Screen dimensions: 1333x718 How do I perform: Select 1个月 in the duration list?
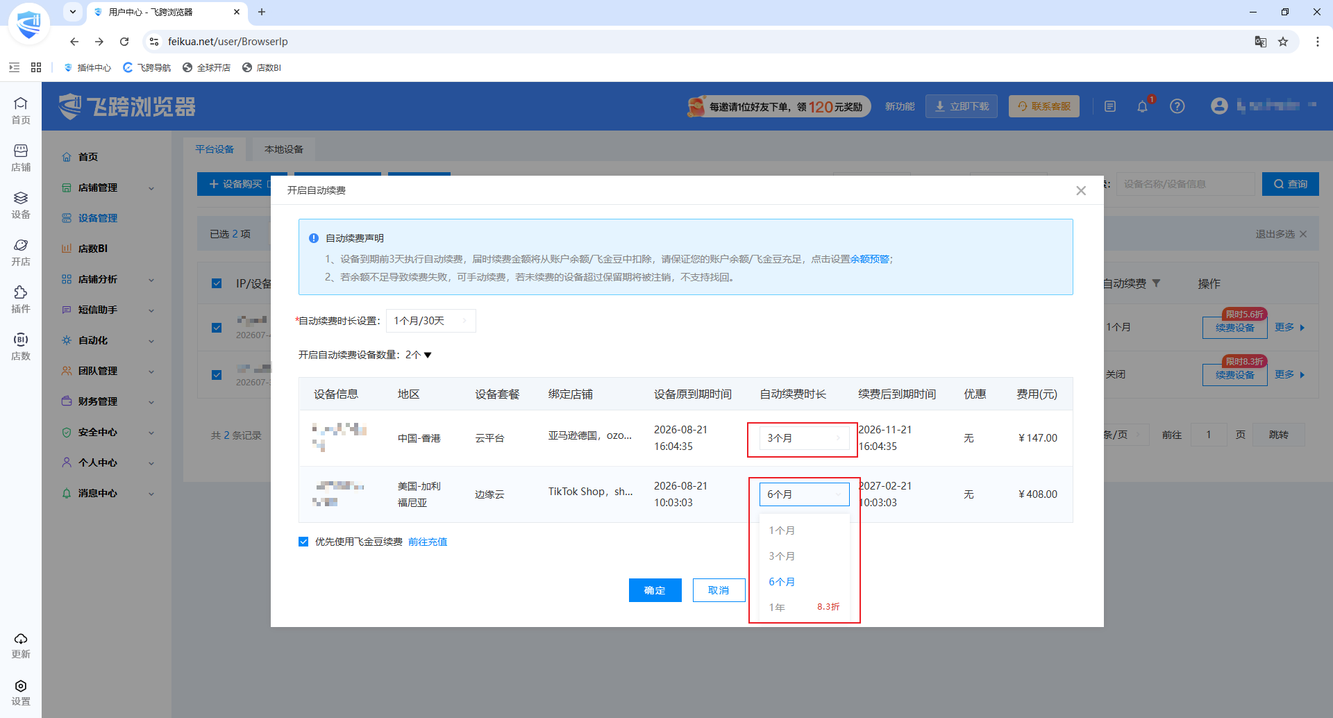point(804,531)
